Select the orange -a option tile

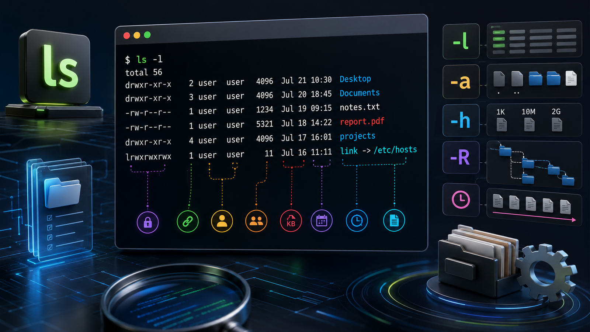click(461, 82)
